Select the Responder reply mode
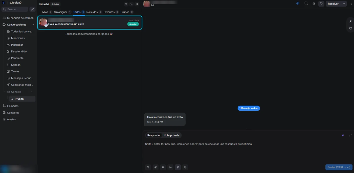The height and width of the screenshot is (173, 354). pos(154,135)
